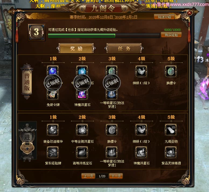Viewport: 209px width, 192px height.
Task: Click the level 5 换镖令 icon in 普通版
Action: click(x=171, y=71)
